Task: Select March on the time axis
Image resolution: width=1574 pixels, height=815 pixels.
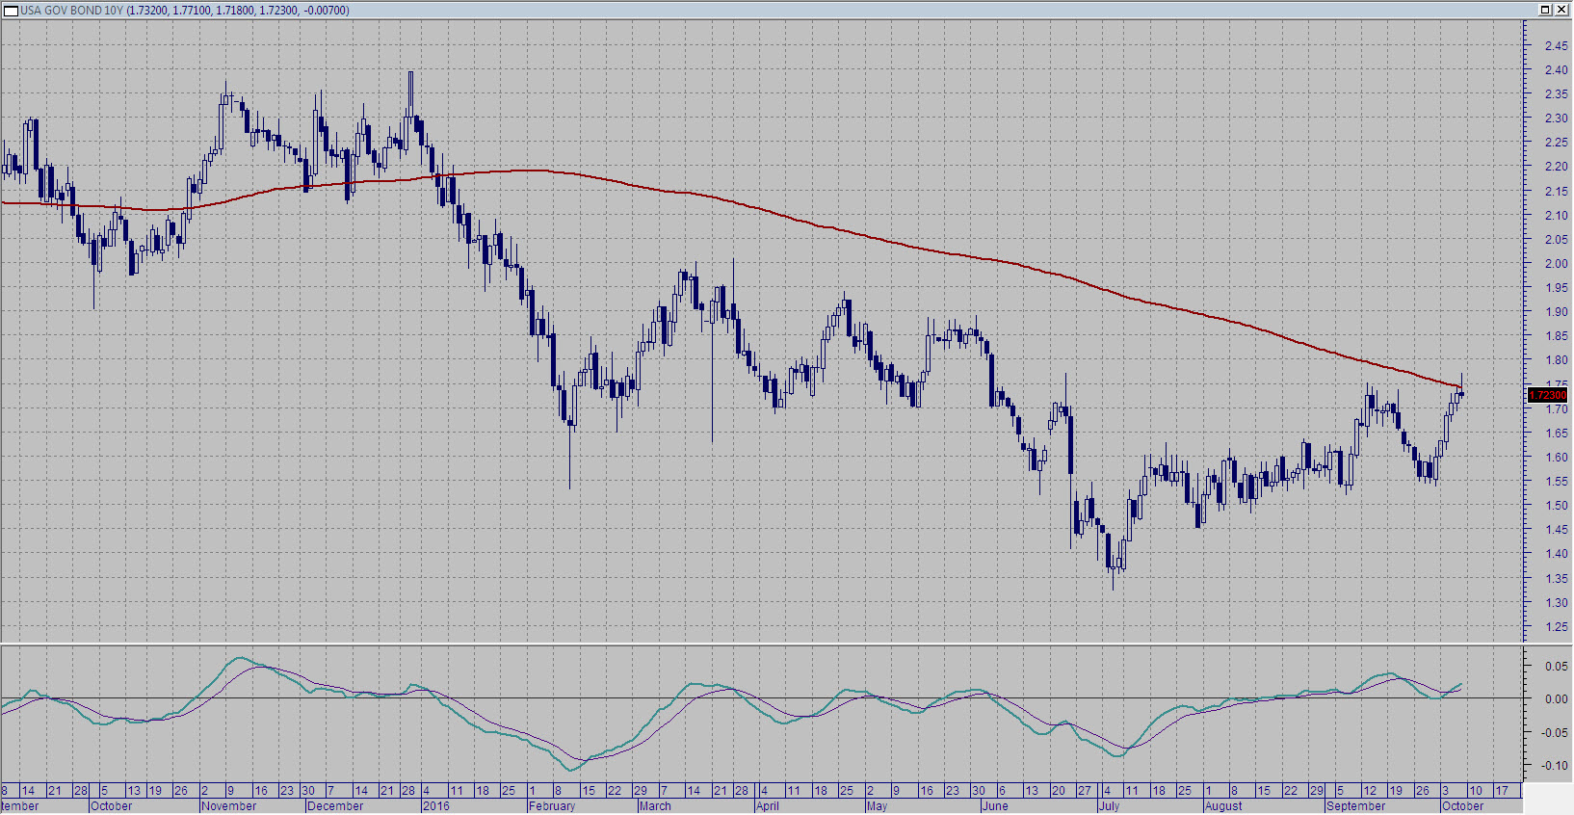Action: (655, 806)
